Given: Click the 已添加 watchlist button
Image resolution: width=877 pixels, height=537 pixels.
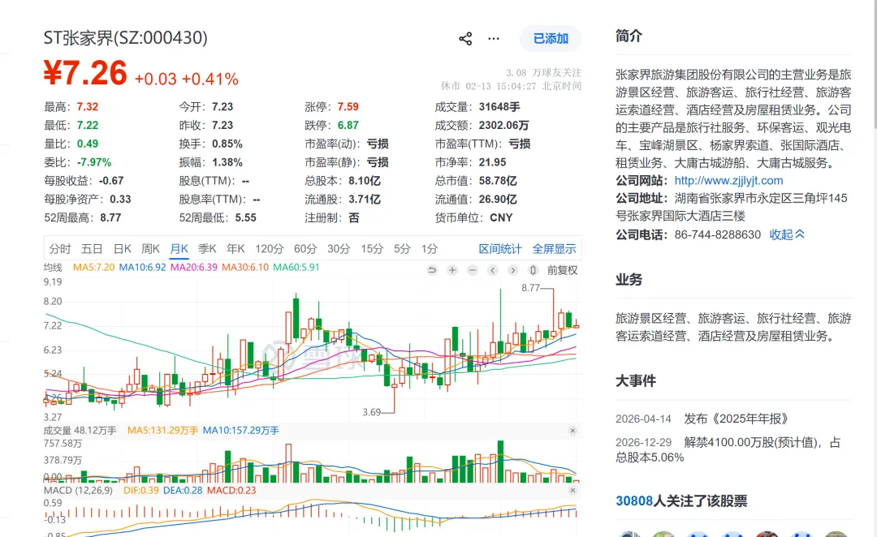Looking at the screenshot, I should (551, 39).
